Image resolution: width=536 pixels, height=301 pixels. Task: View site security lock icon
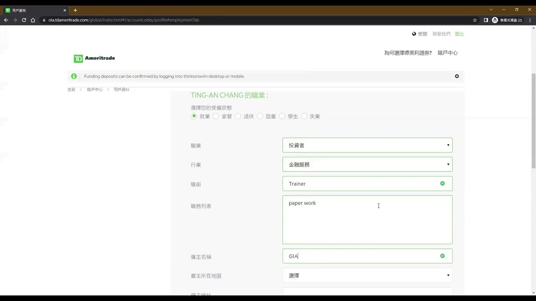click(x=44, y=20)
